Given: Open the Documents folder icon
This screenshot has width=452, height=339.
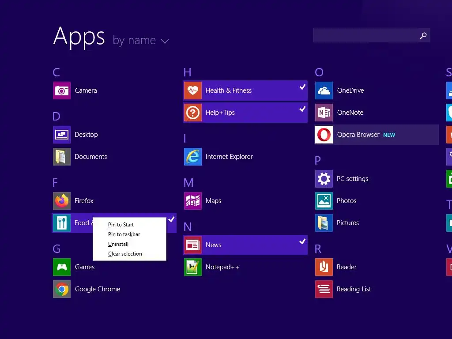Looking at the screenshot, I should point(62,157).
